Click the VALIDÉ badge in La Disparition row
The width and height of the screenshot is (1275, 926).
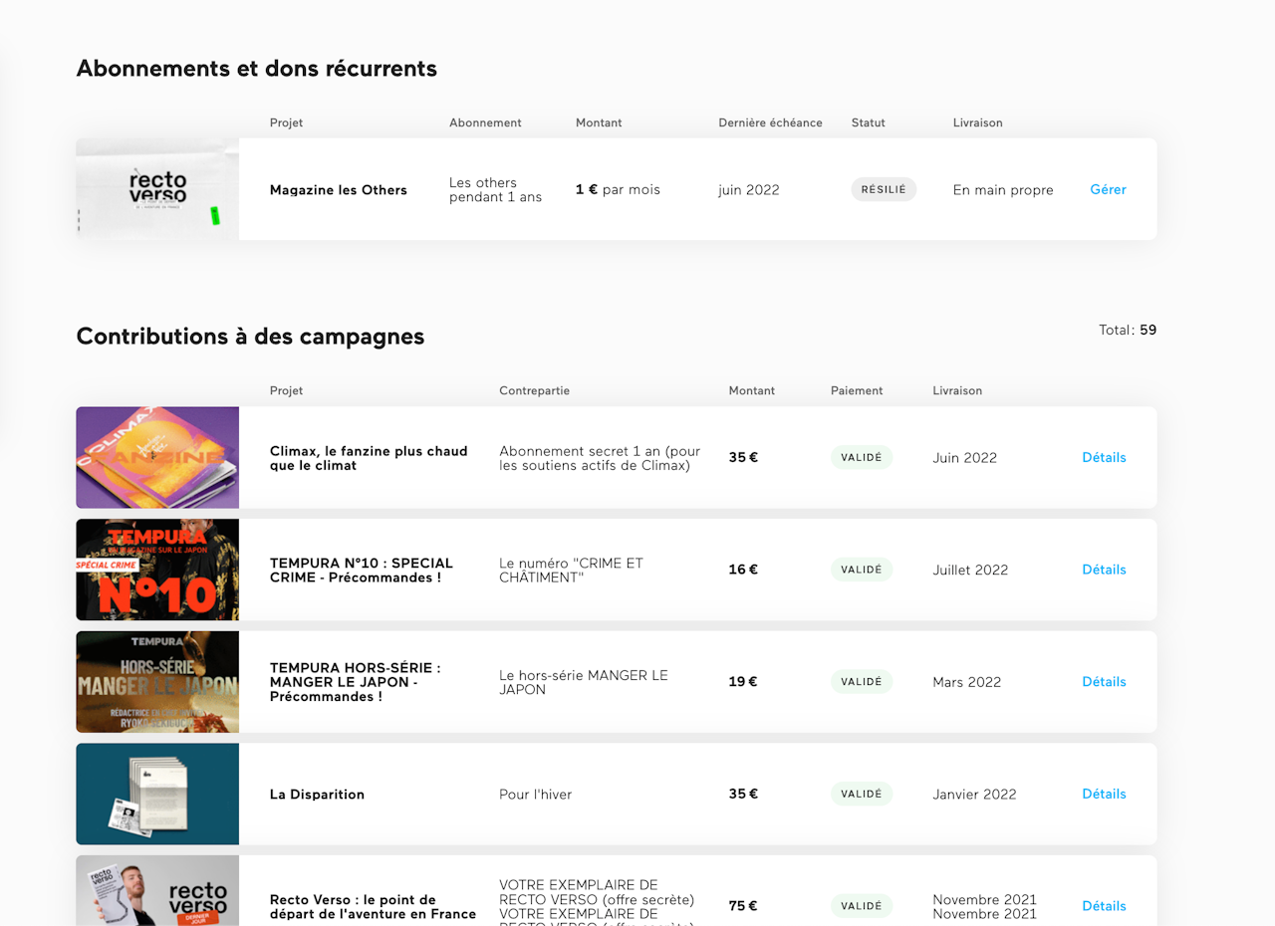[x=862, y=794]
